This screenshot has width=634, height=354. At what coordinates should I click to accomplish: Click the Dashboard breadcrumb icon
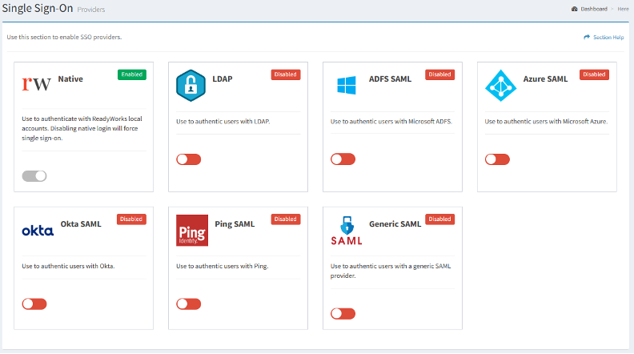tap(574, 9)
